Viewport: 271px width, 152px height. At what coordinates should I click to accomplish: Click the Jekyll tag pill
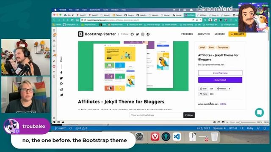(x=202, y=47)
